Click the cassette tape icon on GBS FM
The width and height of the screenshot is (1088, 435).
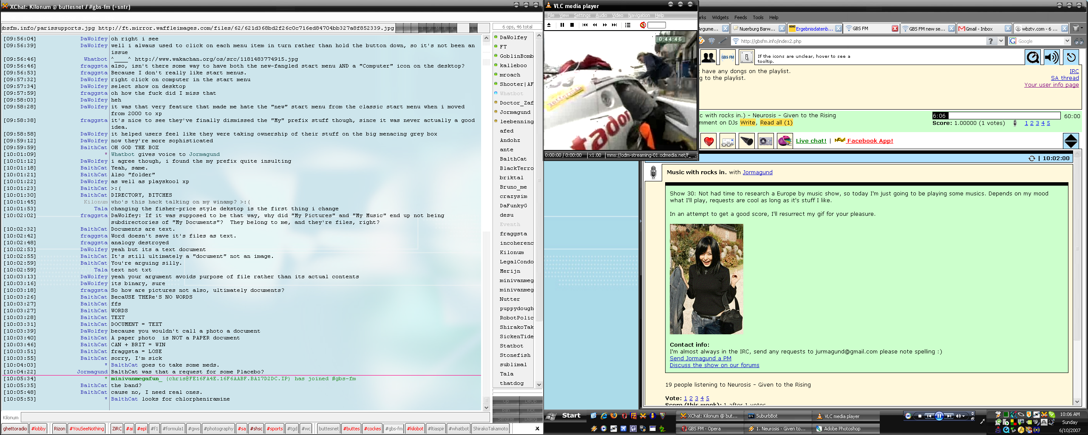pos(766,141)
